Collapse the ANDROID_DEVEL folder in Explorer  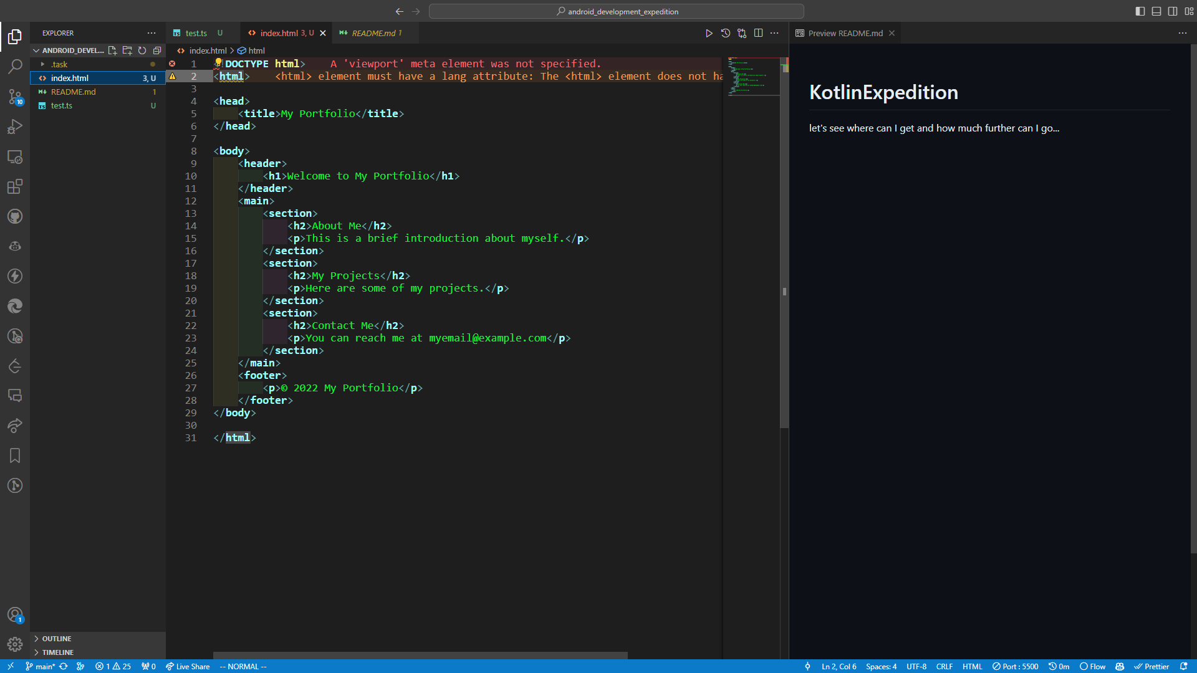point(36,50)
